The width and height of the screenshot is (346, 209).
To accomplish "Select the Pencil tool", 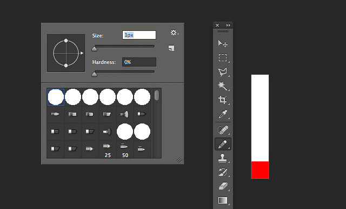I will [x=223, y=144].
